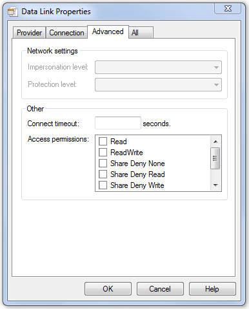
Task: Click the seconds text
Action: click(157, 124)
